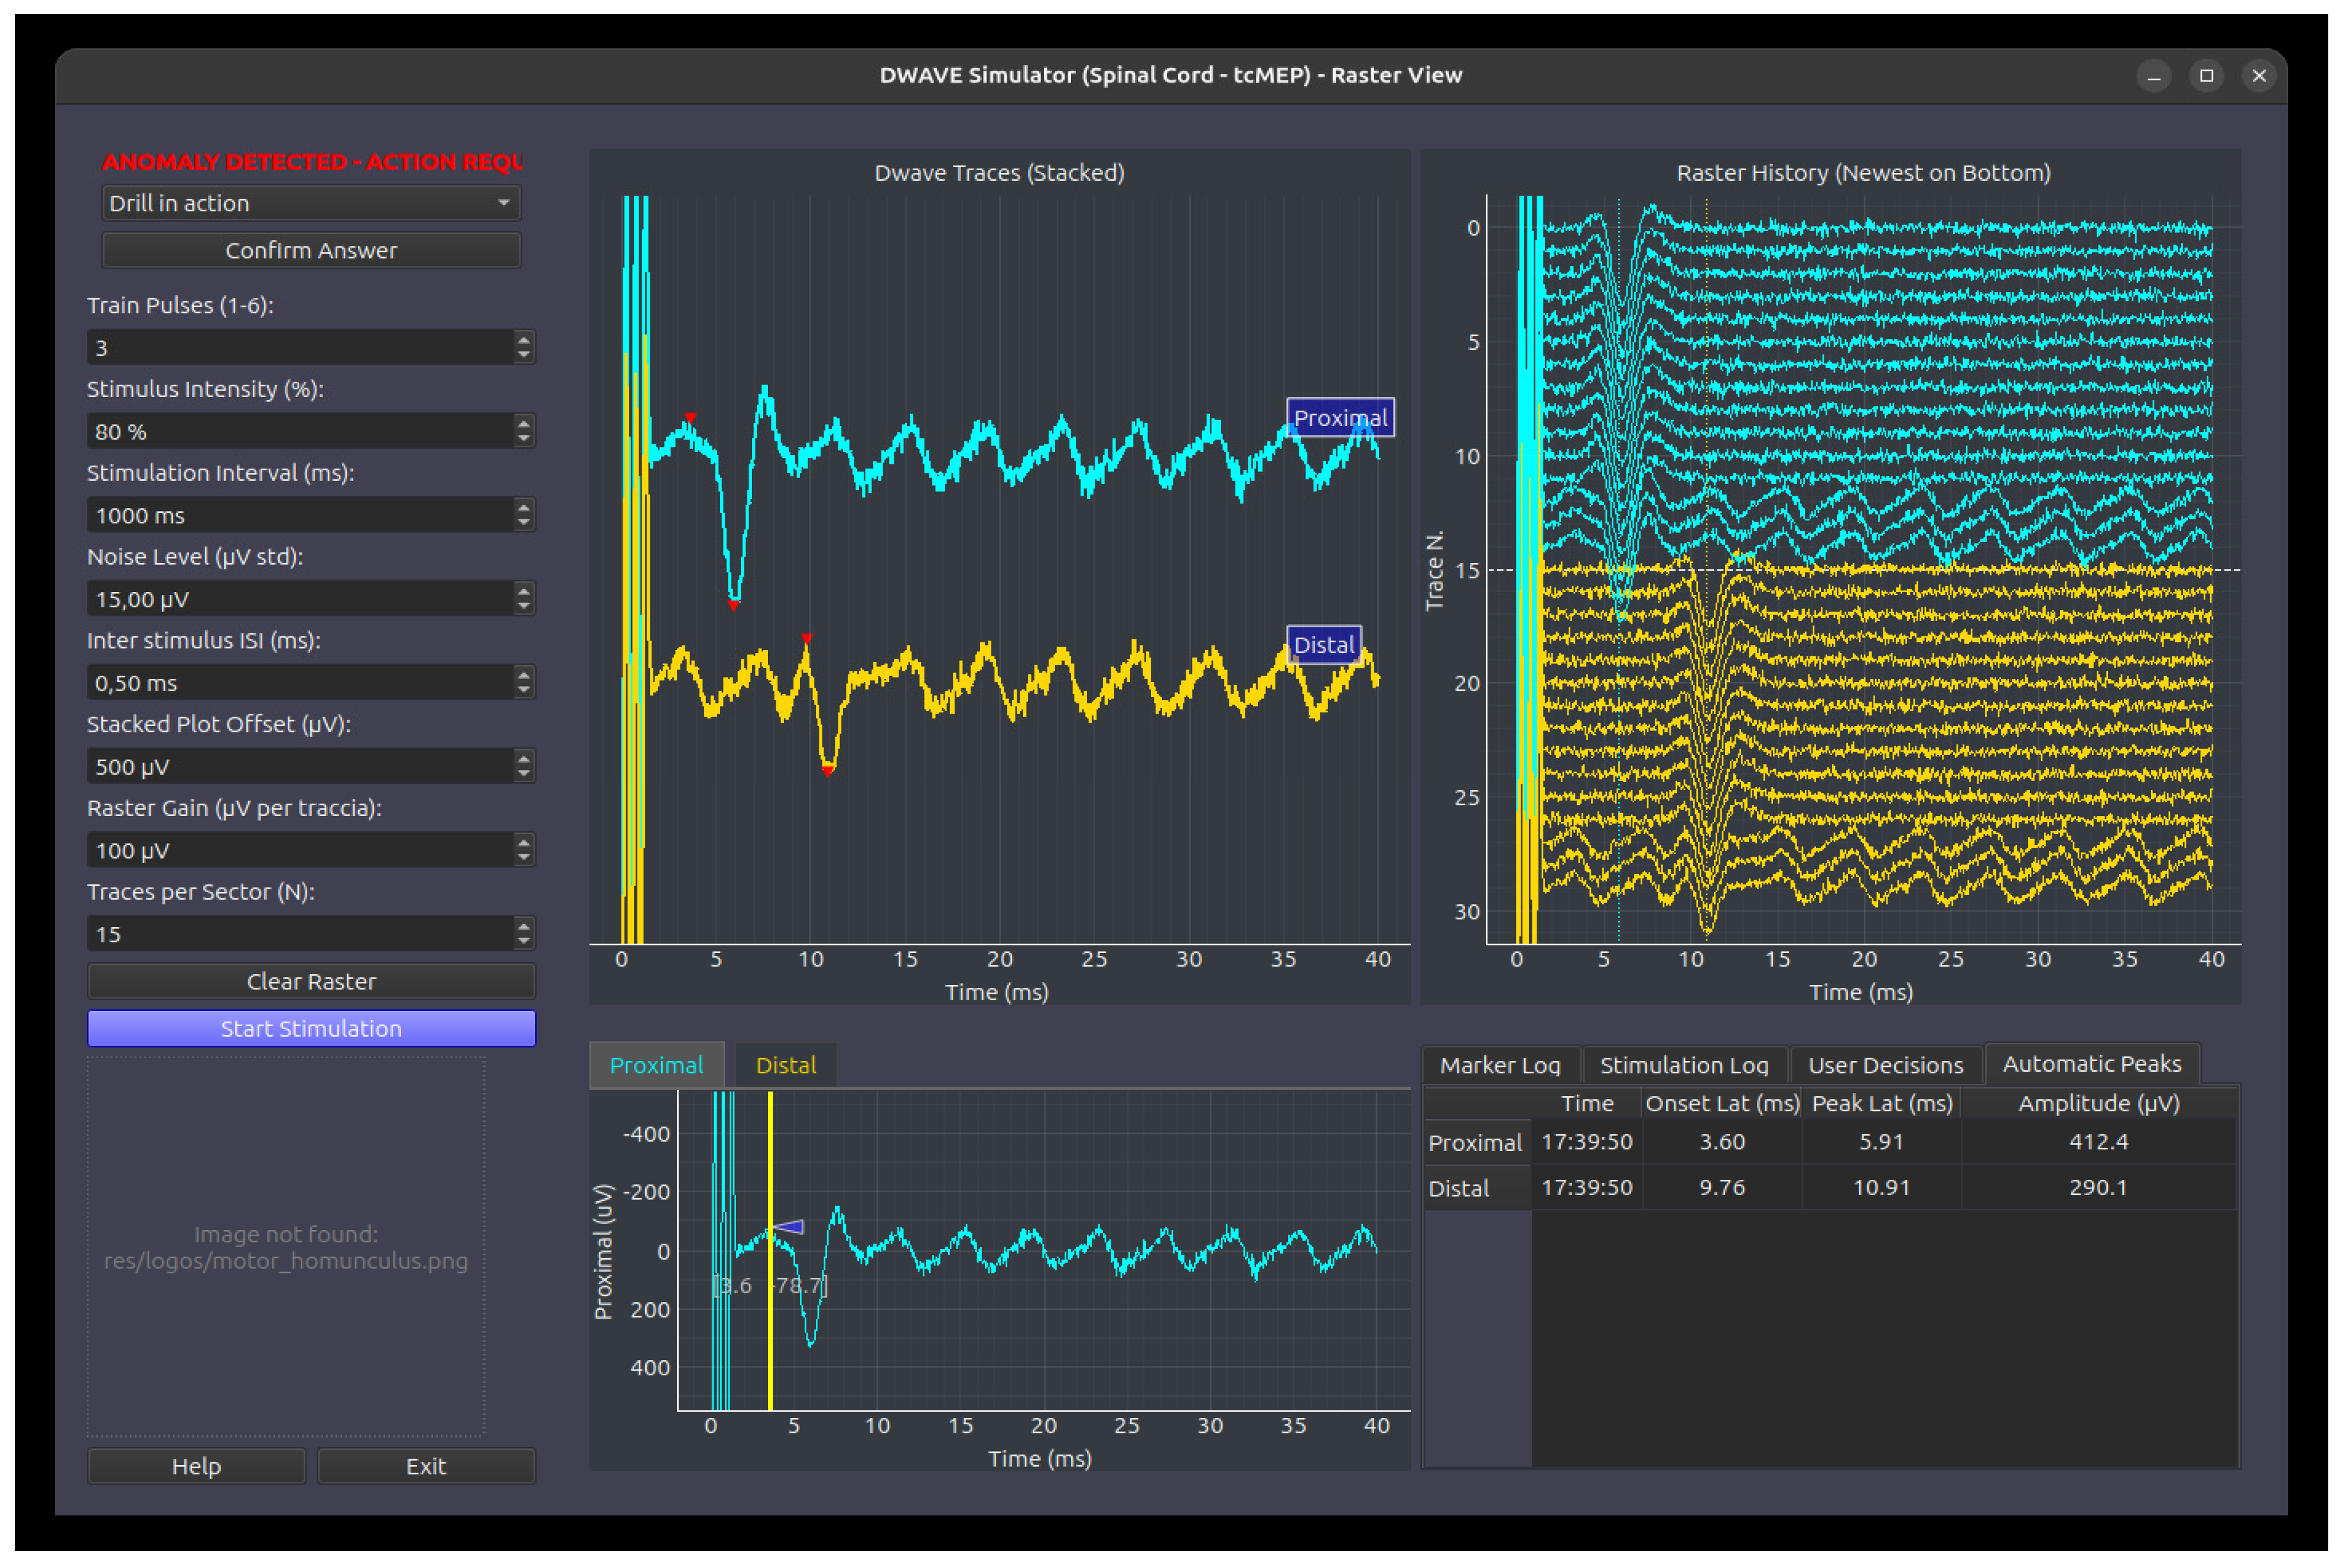Clear the raster history
This screenshot has height=1568, width=2346.
311,981
